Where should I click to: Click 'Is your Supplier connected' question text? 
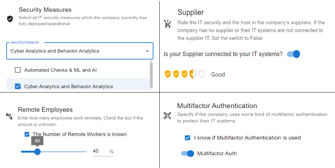(223, 54)
